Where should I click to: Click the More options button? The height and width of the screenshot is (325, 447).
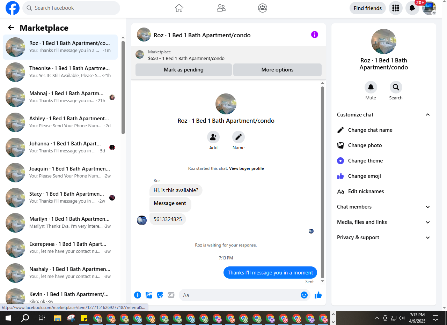point(277,70)
